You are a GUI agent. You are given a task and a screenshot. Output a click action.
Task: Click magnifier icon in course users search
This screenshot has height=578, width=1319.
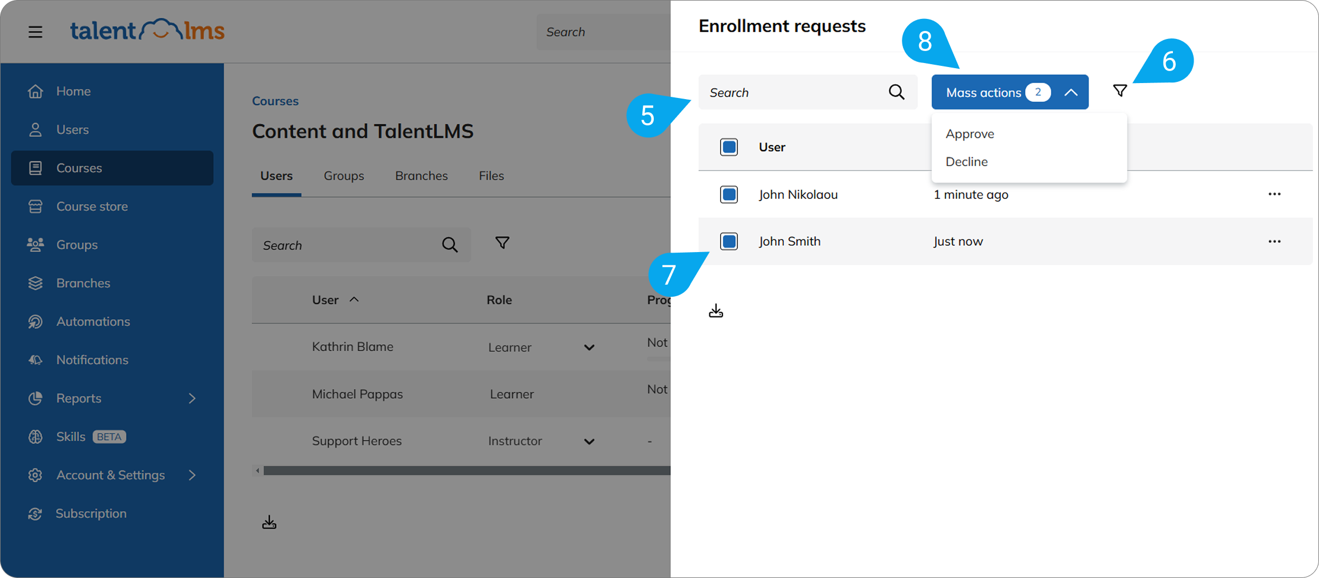[x=450, y=245]
